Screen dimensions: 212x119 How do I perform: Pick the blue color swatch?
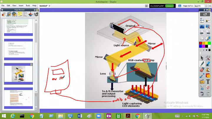tap(201, 46)
